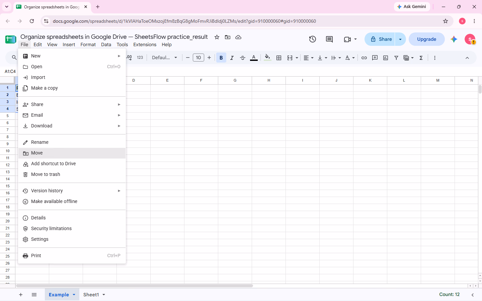Open borders tool

(279, 58)
